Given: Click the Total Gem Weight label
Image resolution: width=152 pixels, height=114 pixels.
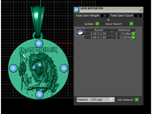Looking at the screenshot, I should [x=87, y=16].
